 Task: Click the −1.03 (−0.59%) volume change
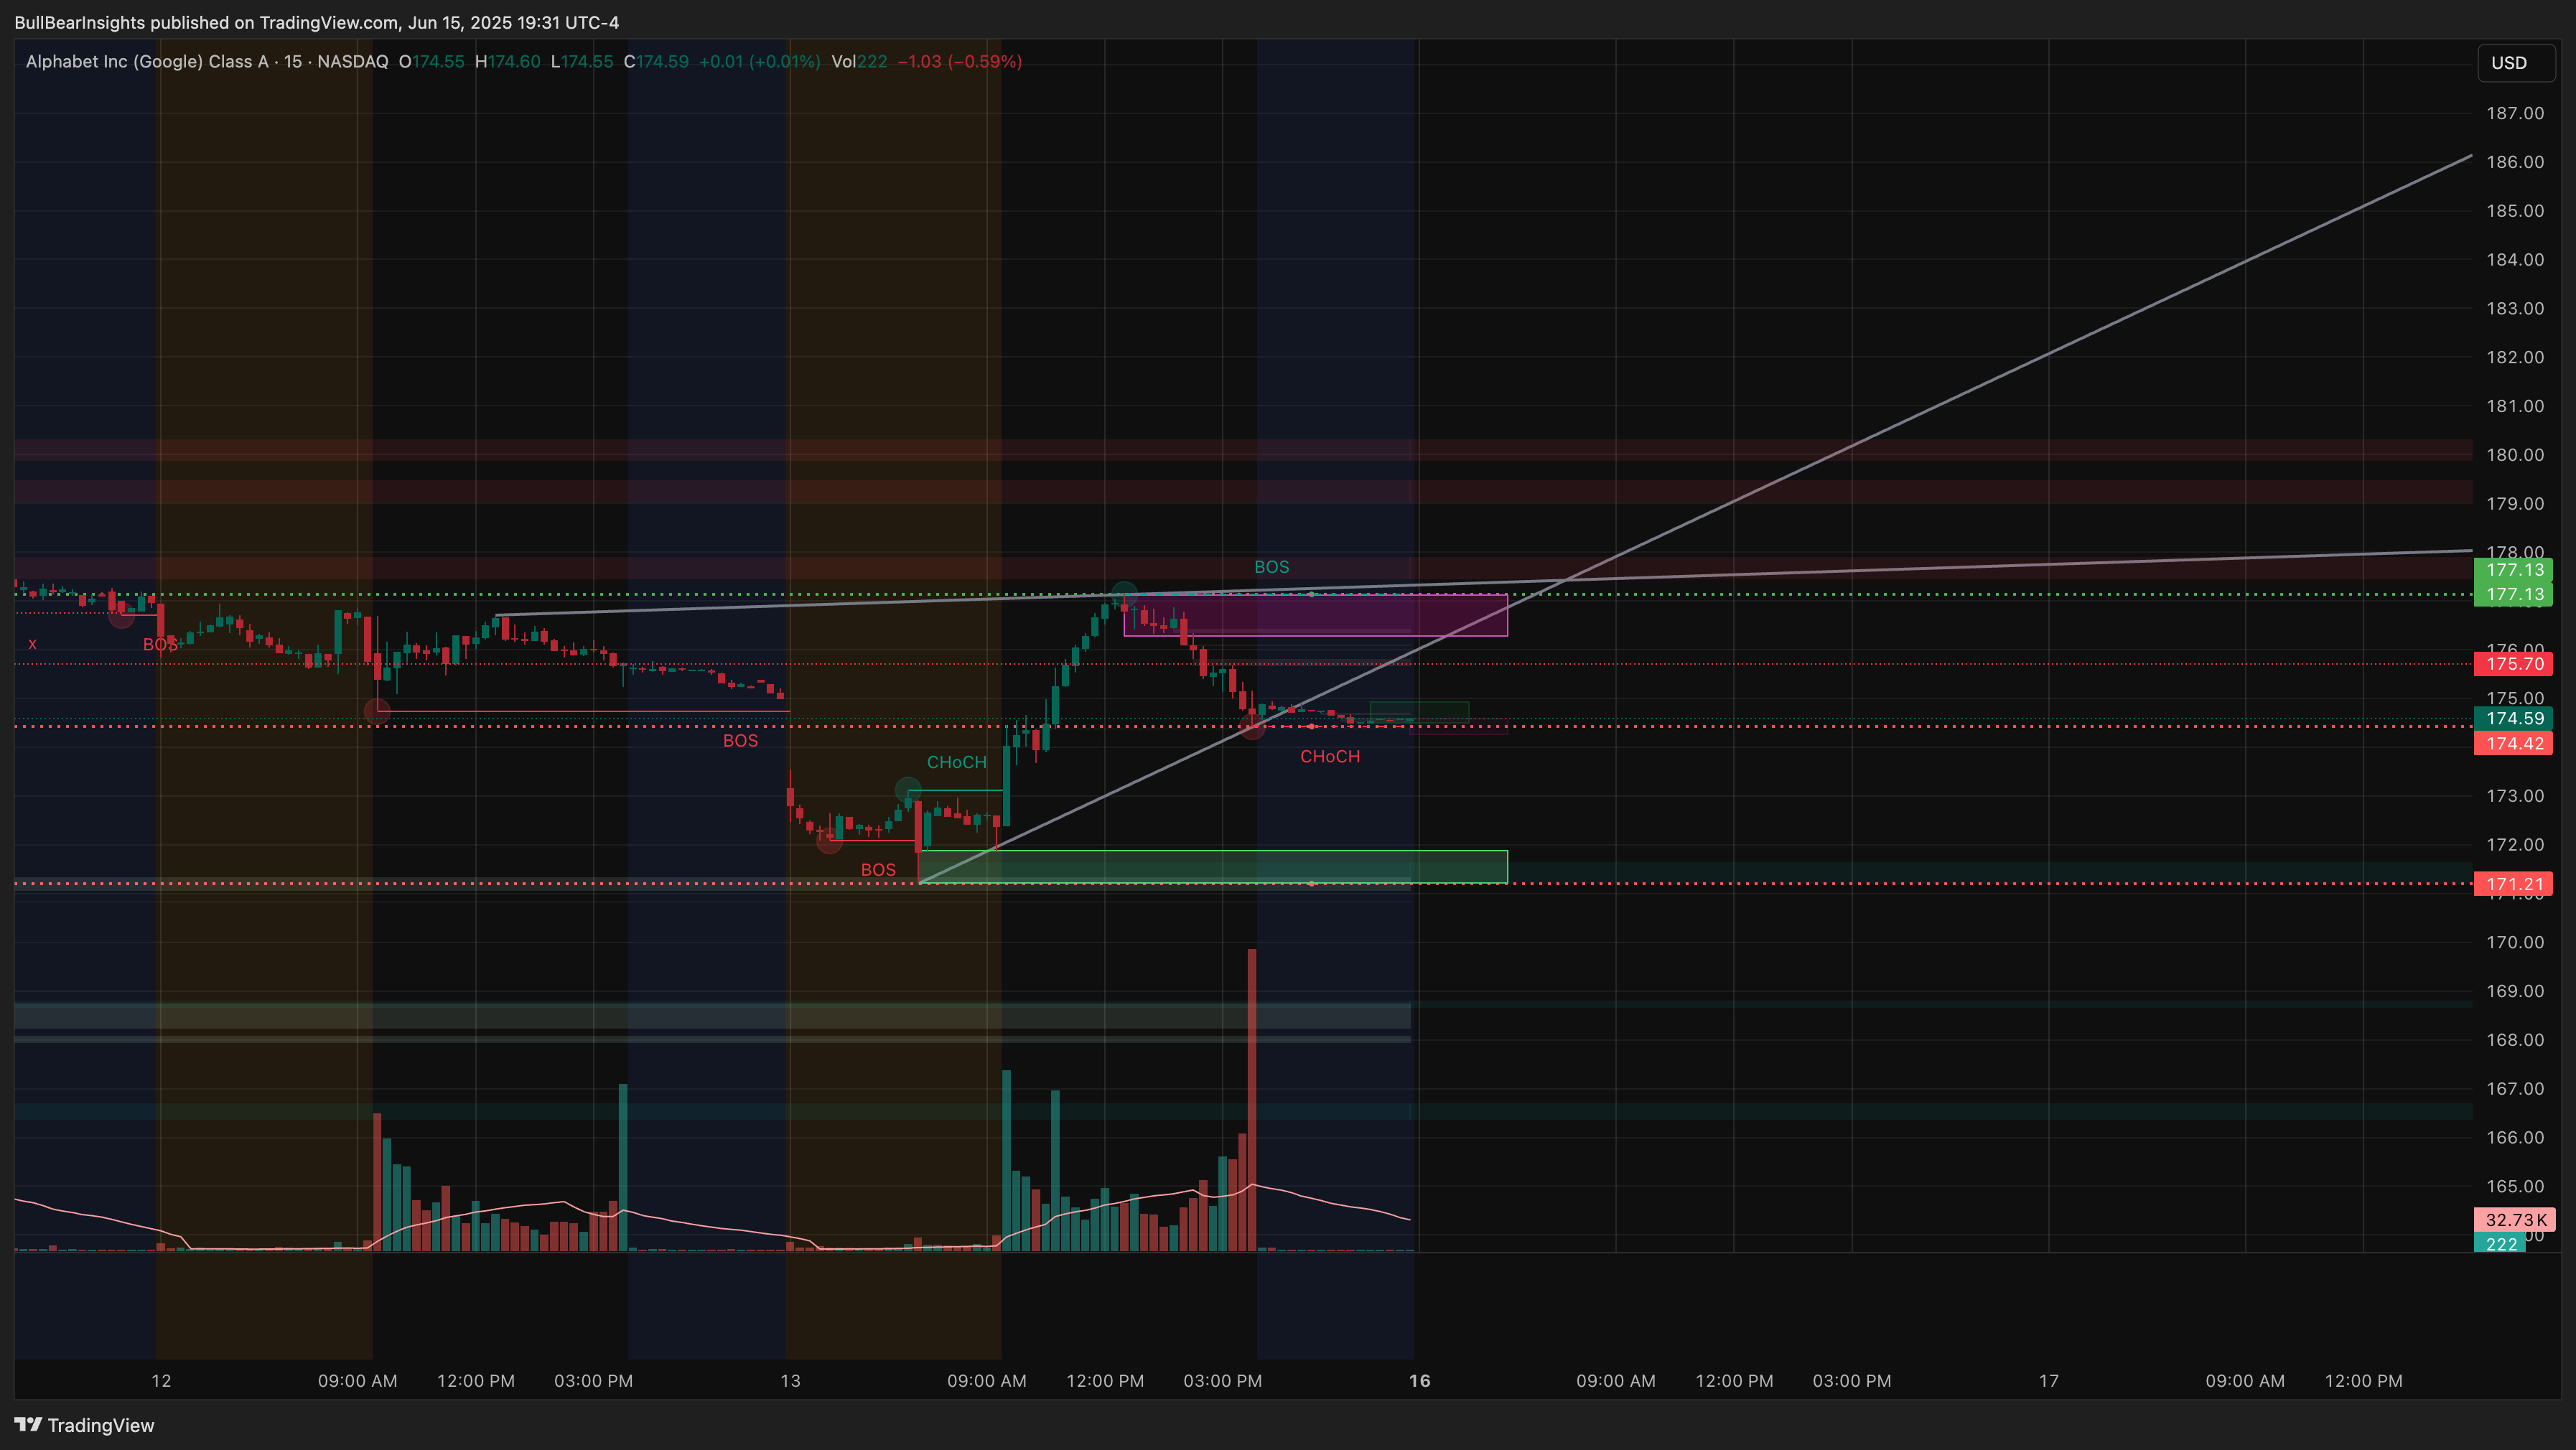[960, 62]
